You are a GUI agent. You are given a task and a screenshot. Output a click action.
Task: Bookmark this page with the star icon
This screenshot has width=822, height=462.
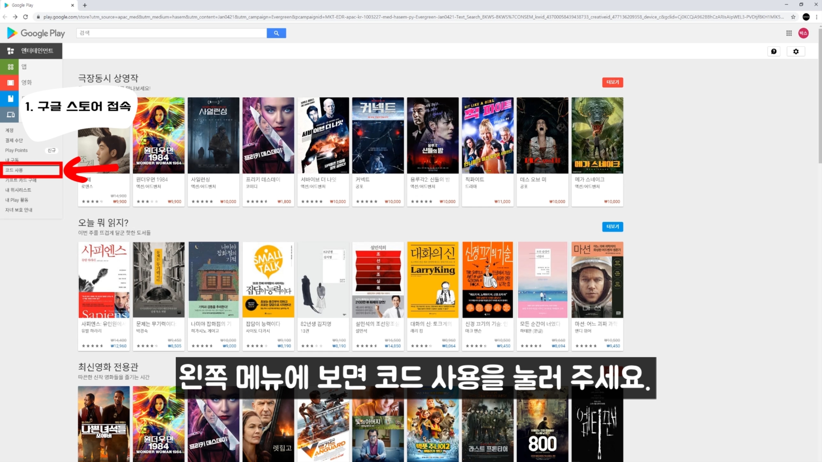tap(793, 17)
